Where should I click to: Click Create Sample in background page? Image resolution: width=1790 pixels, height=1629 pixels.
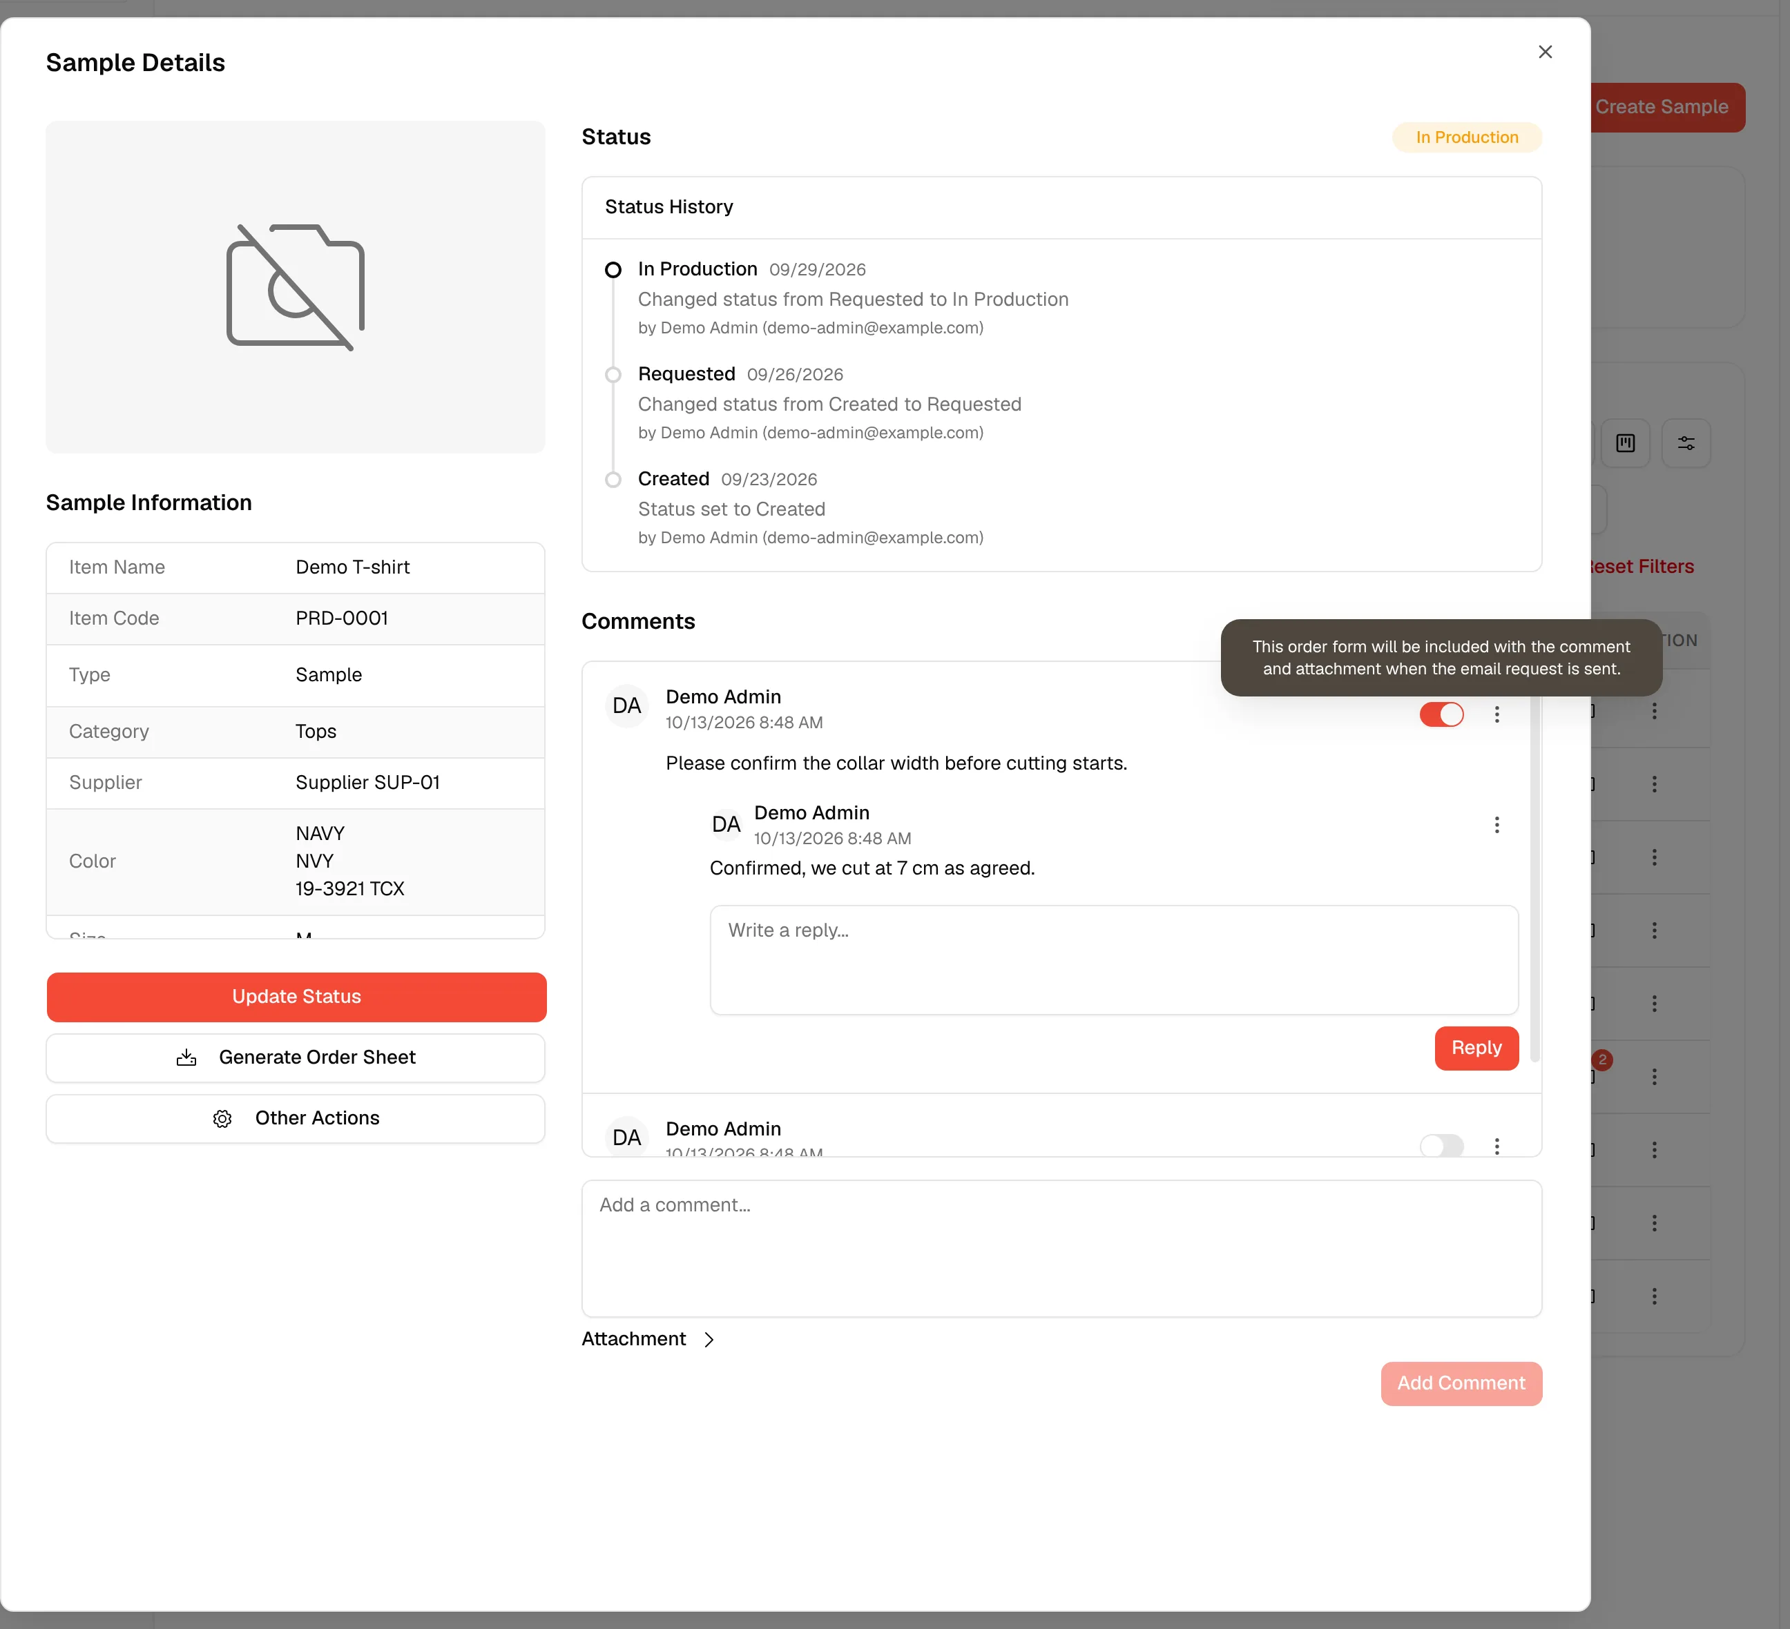(x=1668, y=108)
